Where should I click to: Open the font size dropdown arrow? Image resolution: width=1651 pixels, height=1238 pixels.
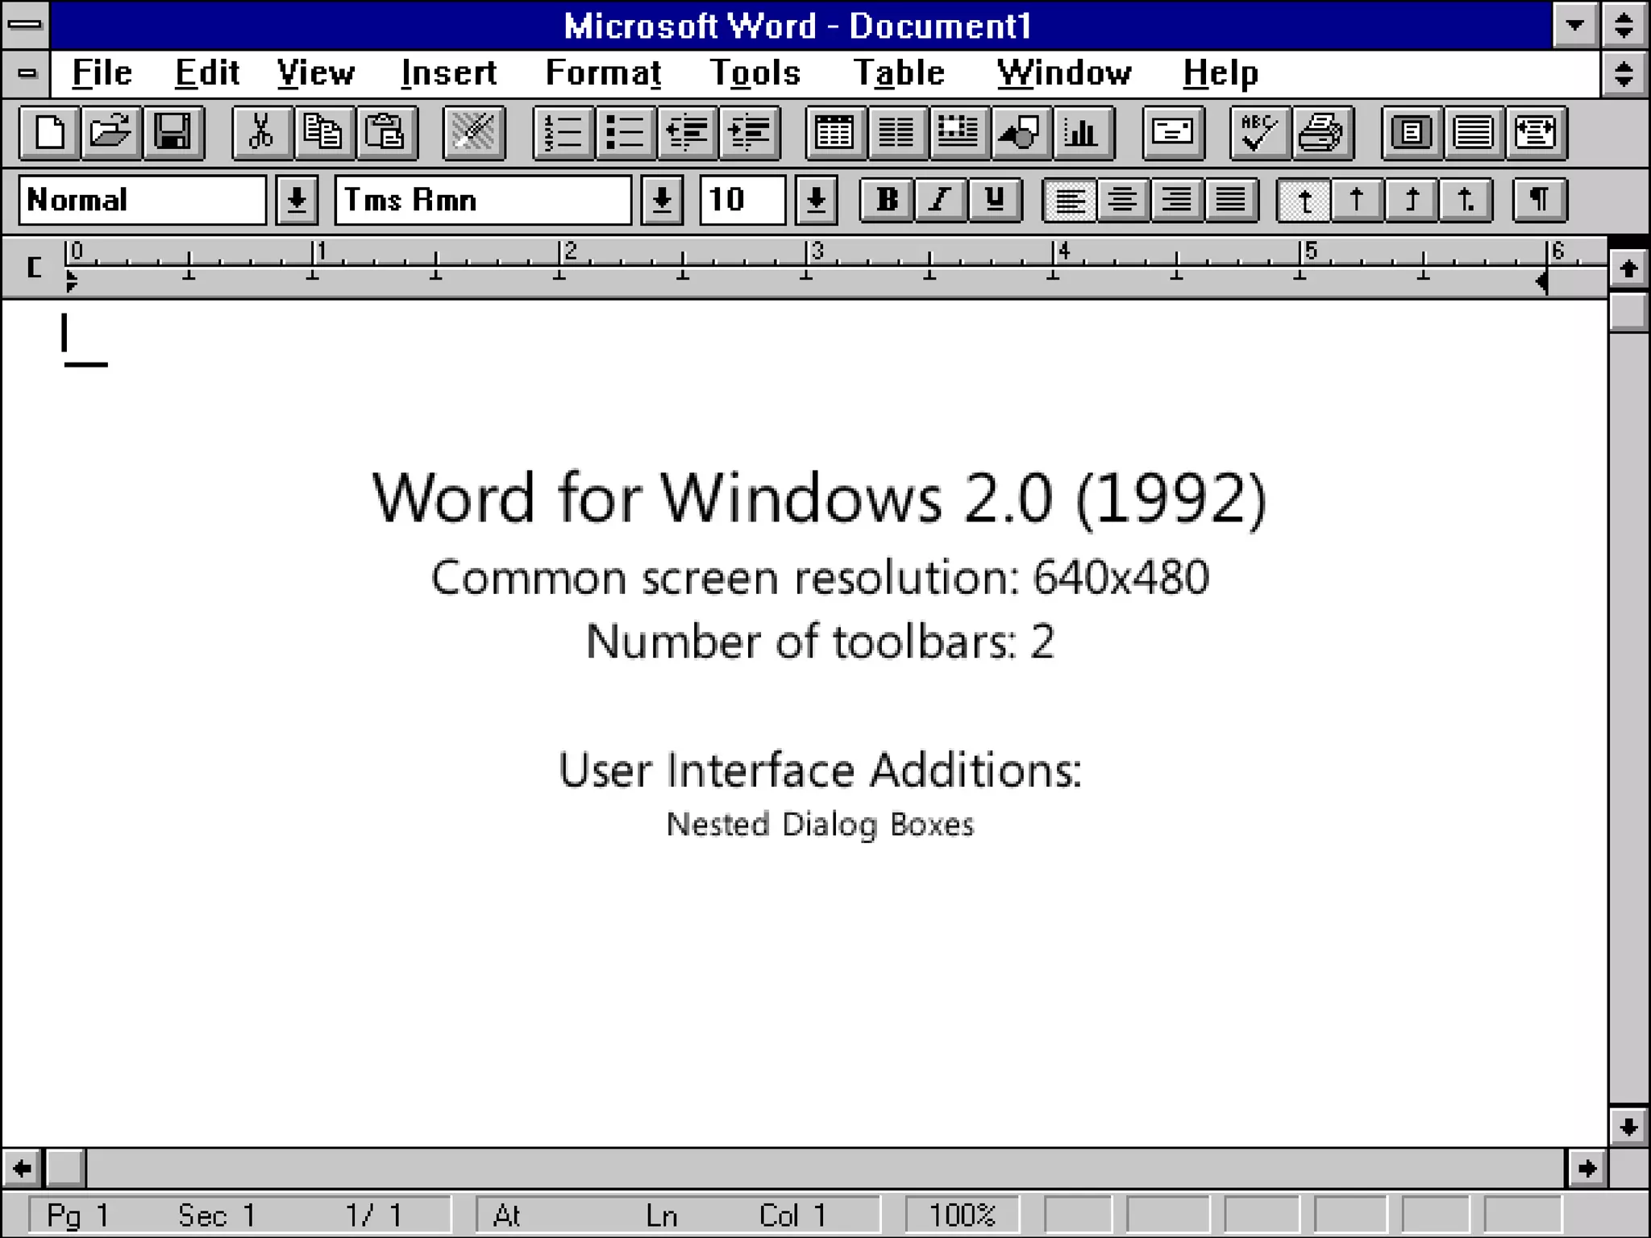click(x=816, y=199)
